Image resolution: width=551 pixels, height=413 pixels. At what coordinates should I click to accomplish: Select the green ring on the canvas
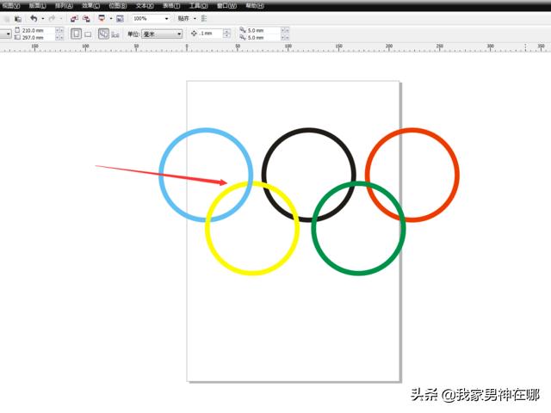point(358,273)
